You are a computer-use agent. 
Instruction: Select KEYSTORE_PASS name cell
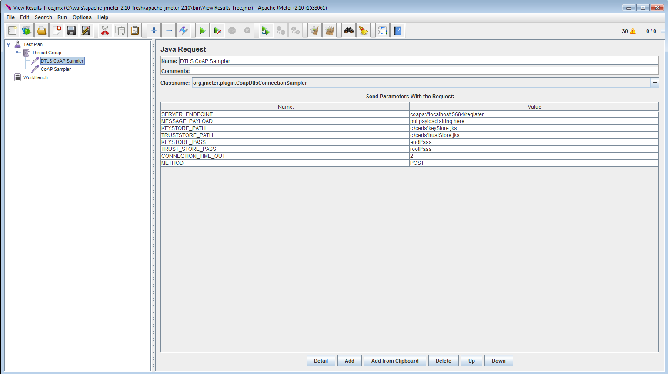pyautogui.click(x=285, y=142)
